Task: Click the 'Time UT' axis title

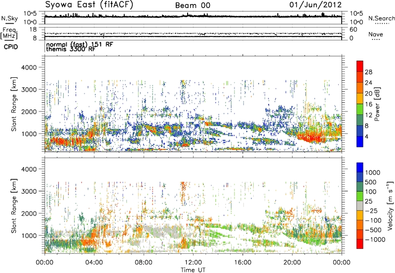Action: point(193,270)
